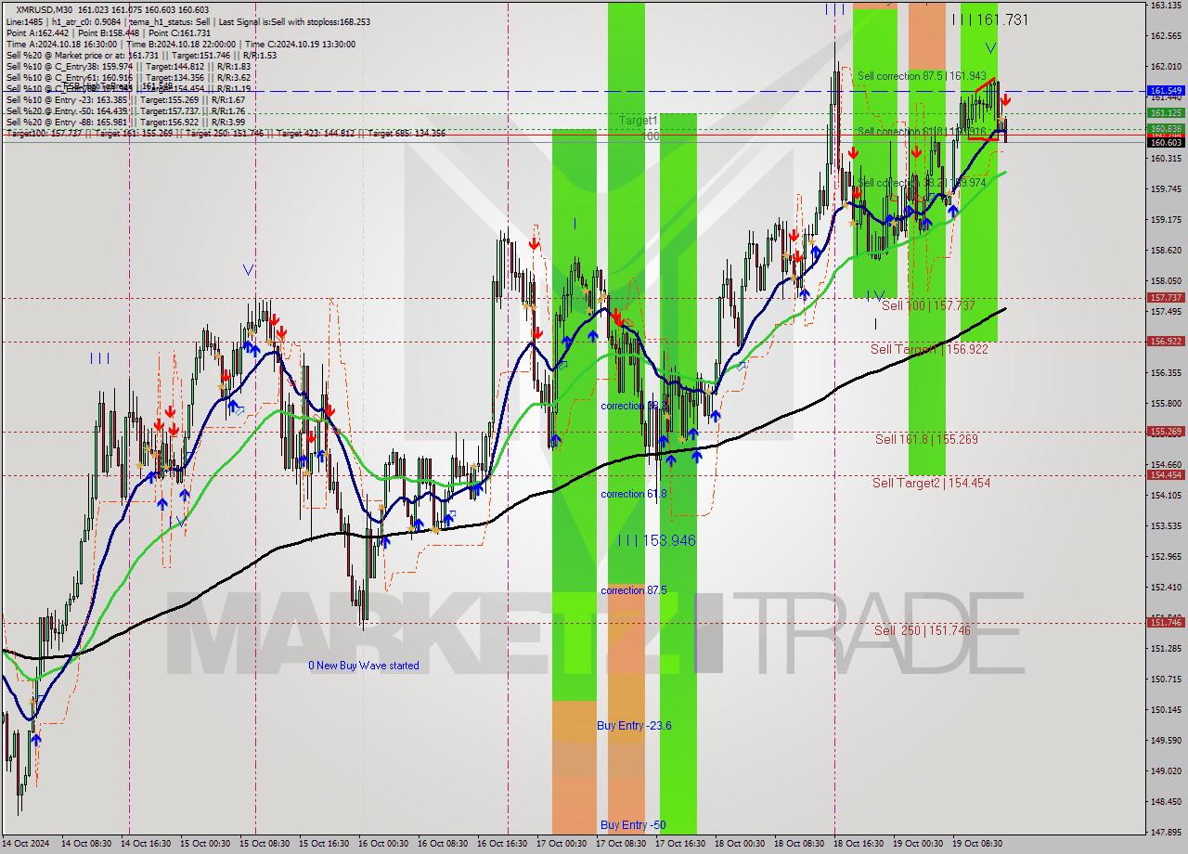This screenshot has width=1188, height=854.
Task: Click the black 160.603 current price tag
Action: click(x=1166, y=142)
